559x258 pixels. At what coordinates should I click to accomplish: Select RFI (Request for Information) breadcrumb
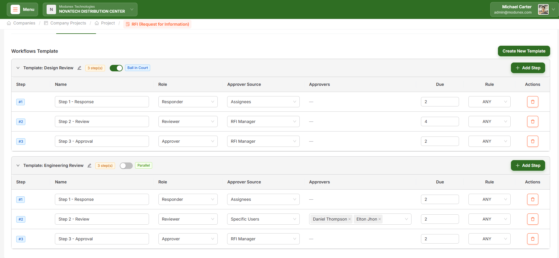[x=157, y=24]
